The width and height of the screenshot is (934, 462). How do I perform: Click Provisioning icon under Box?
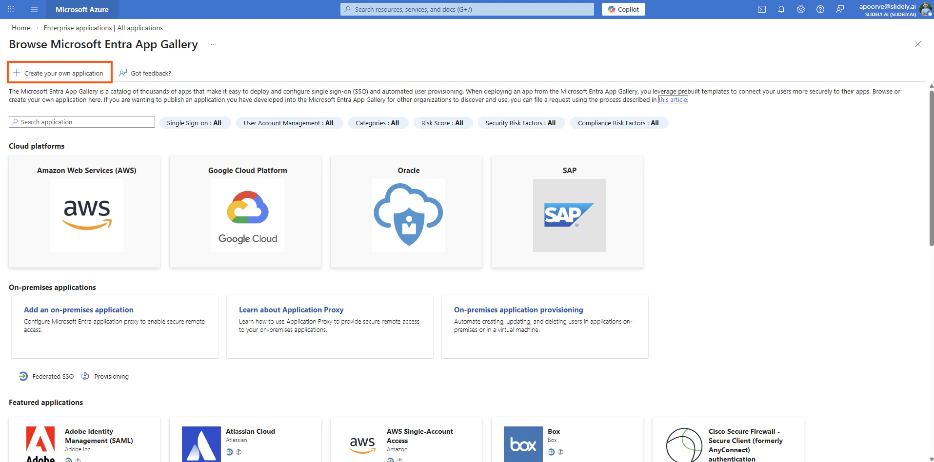click(x=560, y=452)
